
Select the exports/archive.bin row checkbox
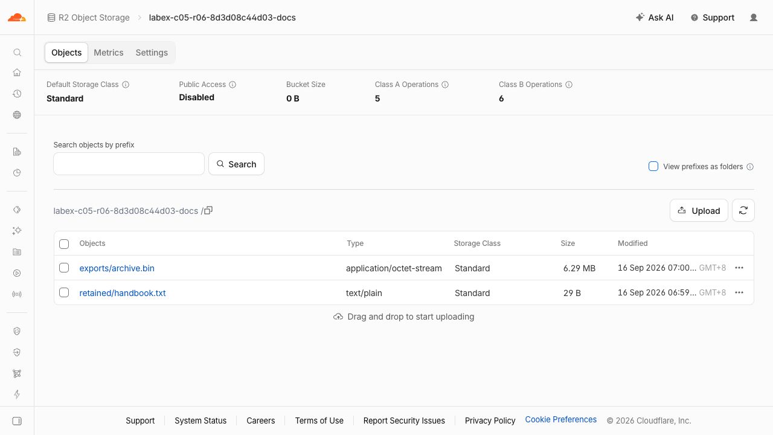(x=64, y=268)
